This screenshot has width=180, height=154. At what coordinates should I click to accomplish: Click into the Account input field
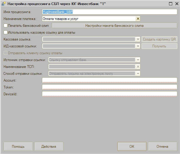click(109, 80)
